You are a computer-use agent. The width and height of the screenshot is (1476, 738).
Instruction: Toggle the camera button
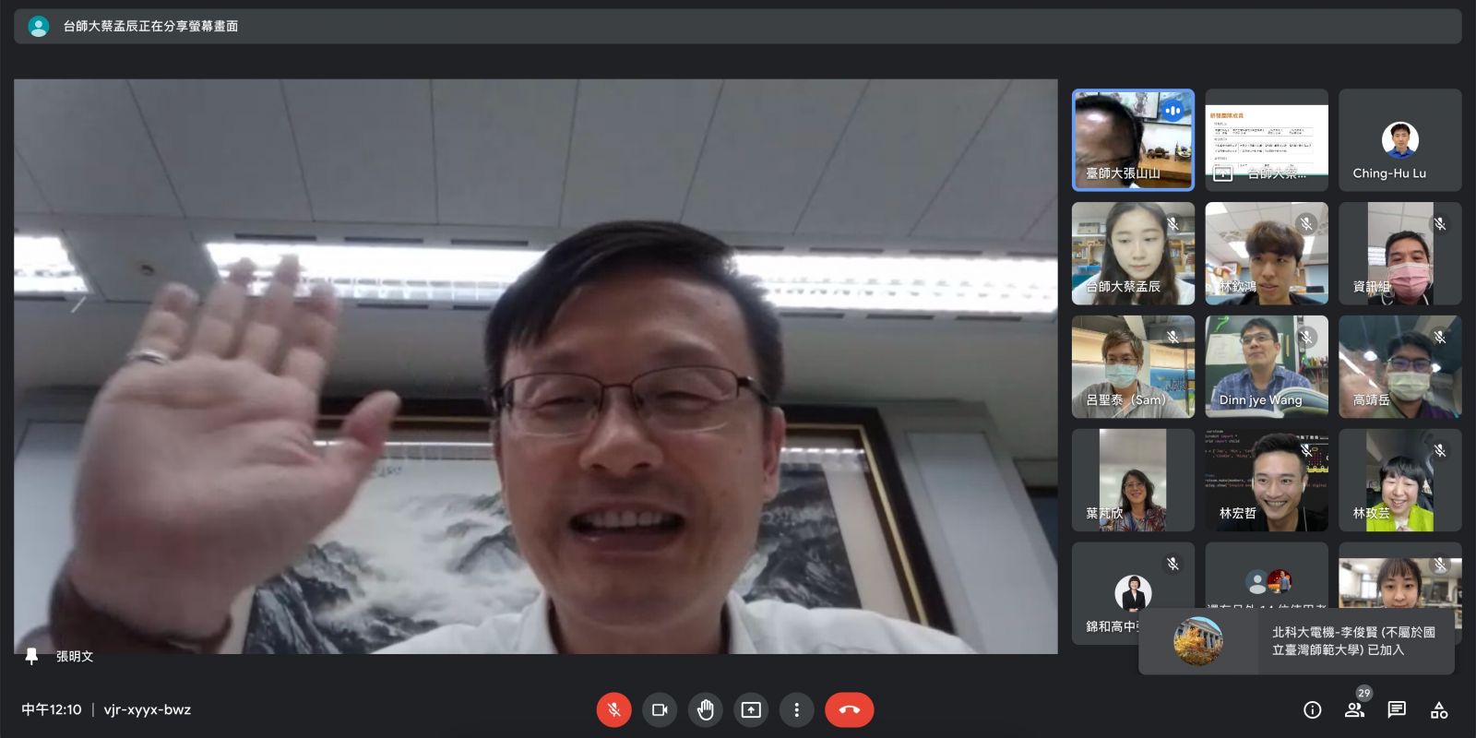tap(660, 709)
